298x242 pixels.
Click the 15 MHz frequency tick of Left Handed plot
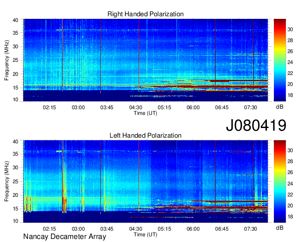coord(15,209)
